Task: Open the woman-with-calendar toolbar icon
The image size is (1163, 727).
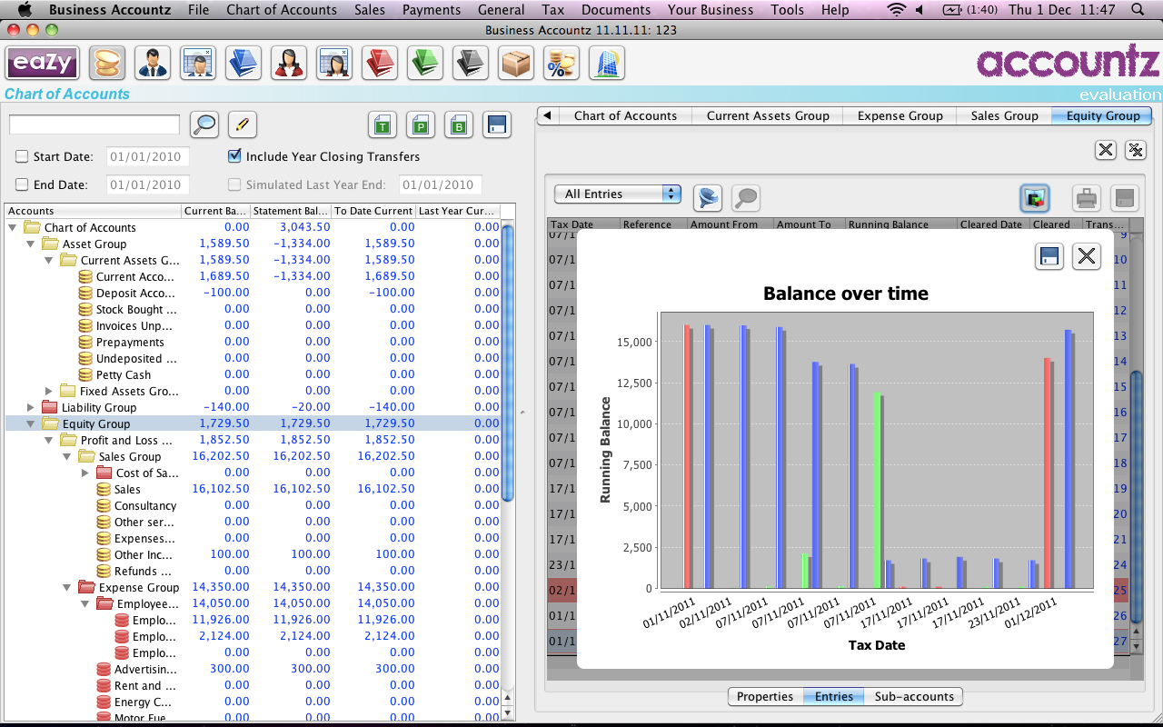Action: tap(334, 64)
